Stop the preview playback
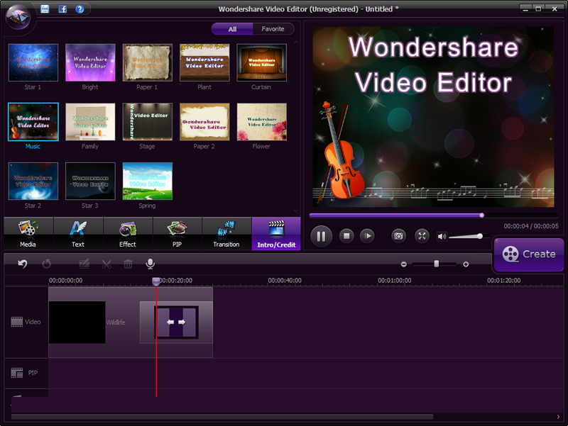Viewport: 568px width, 426px height. (346, 236)
